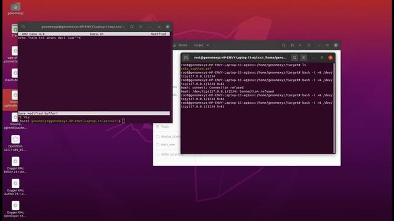Maximize the file manager window
This screenshot has width=394, height=221.
[327, 45]
